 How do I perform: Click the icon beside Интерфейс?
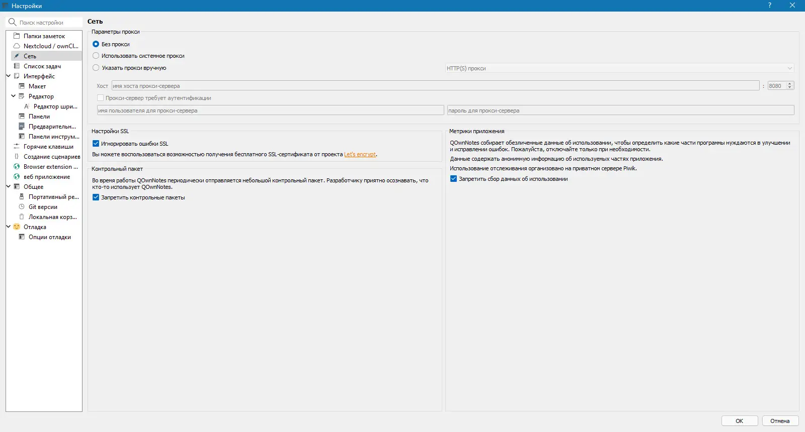[x=17, y=76]
